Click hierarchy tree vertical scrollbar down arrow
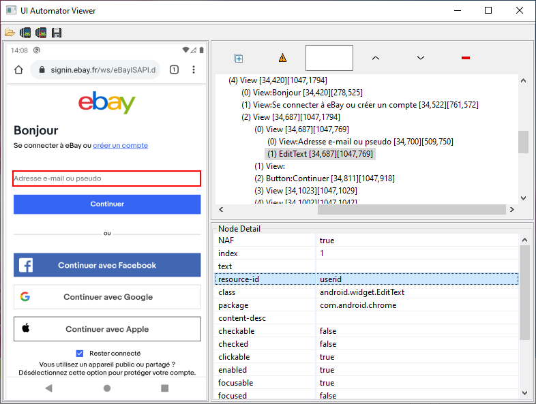The width and height of the screenshot is (536, 404). coord(523,198)
